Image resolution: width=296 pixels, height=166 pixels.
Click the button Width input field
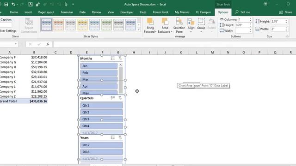pos(242,31)
